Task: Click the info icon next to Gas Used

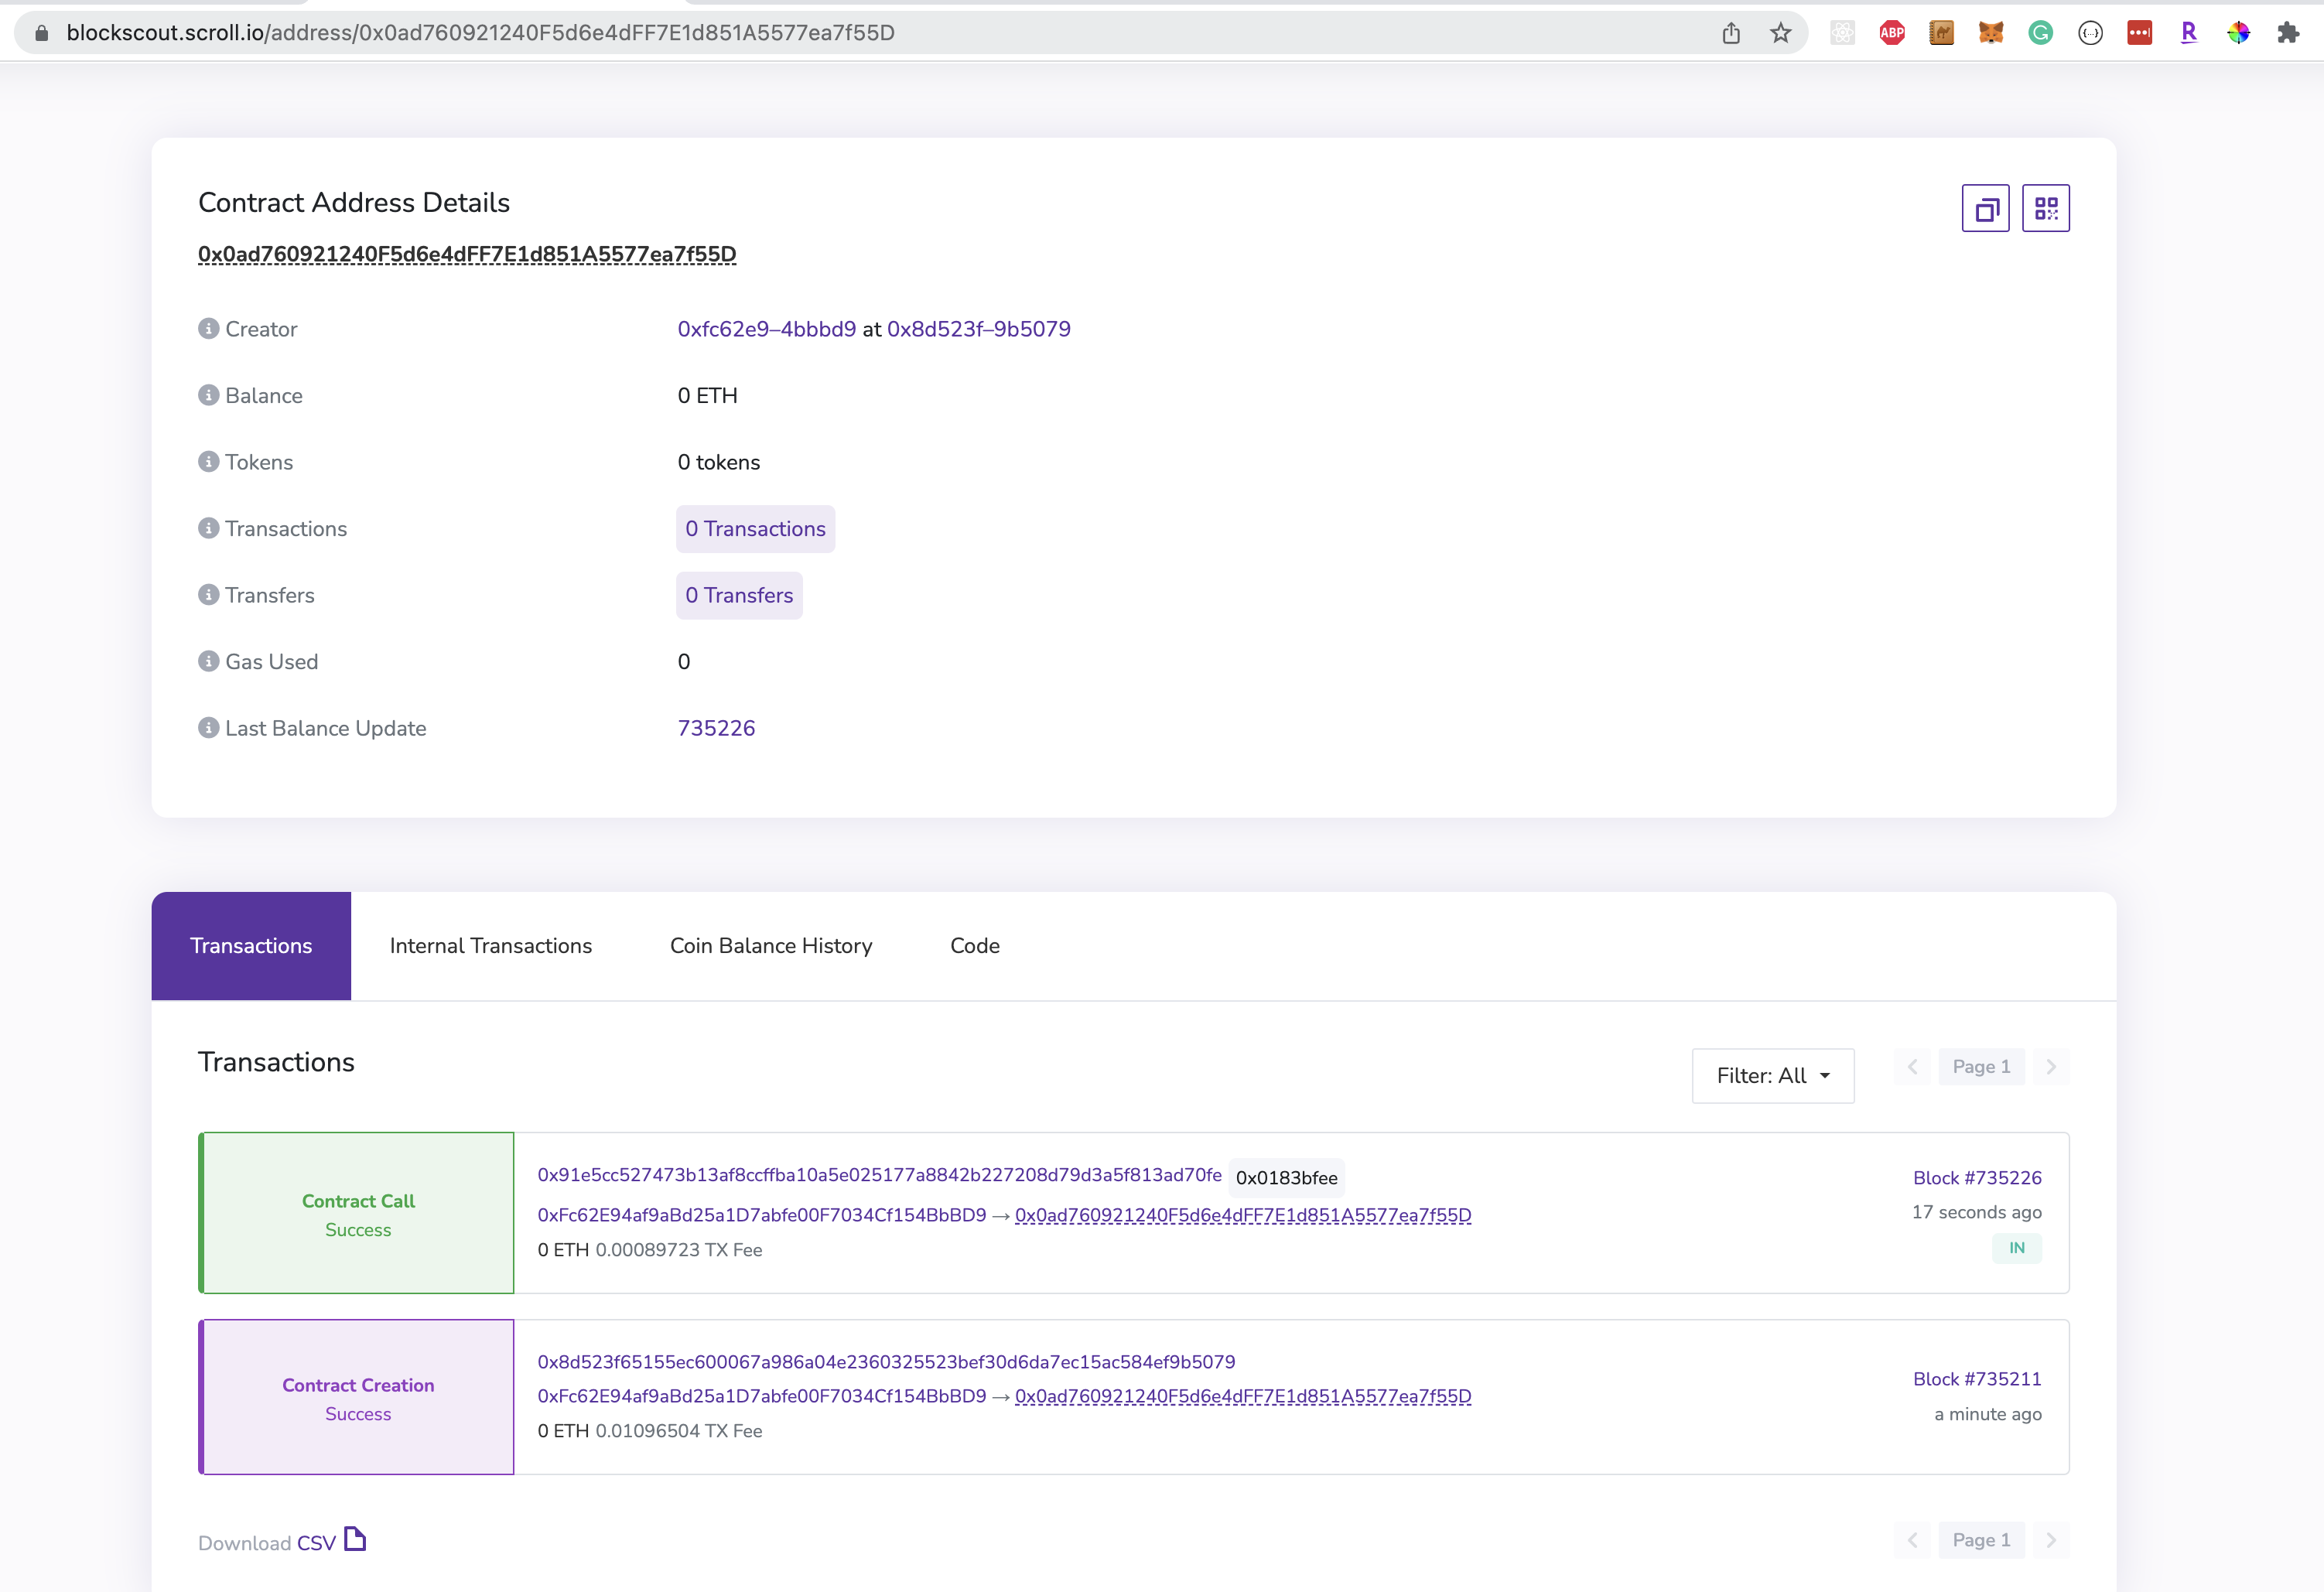Action: (x=208, y=662)
